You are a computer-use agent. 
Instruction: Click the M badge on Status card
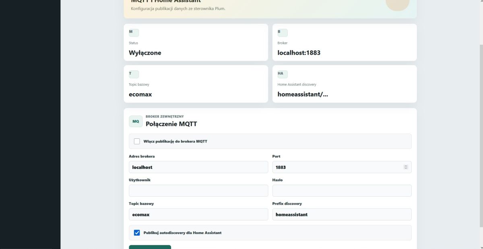[134, 33]
